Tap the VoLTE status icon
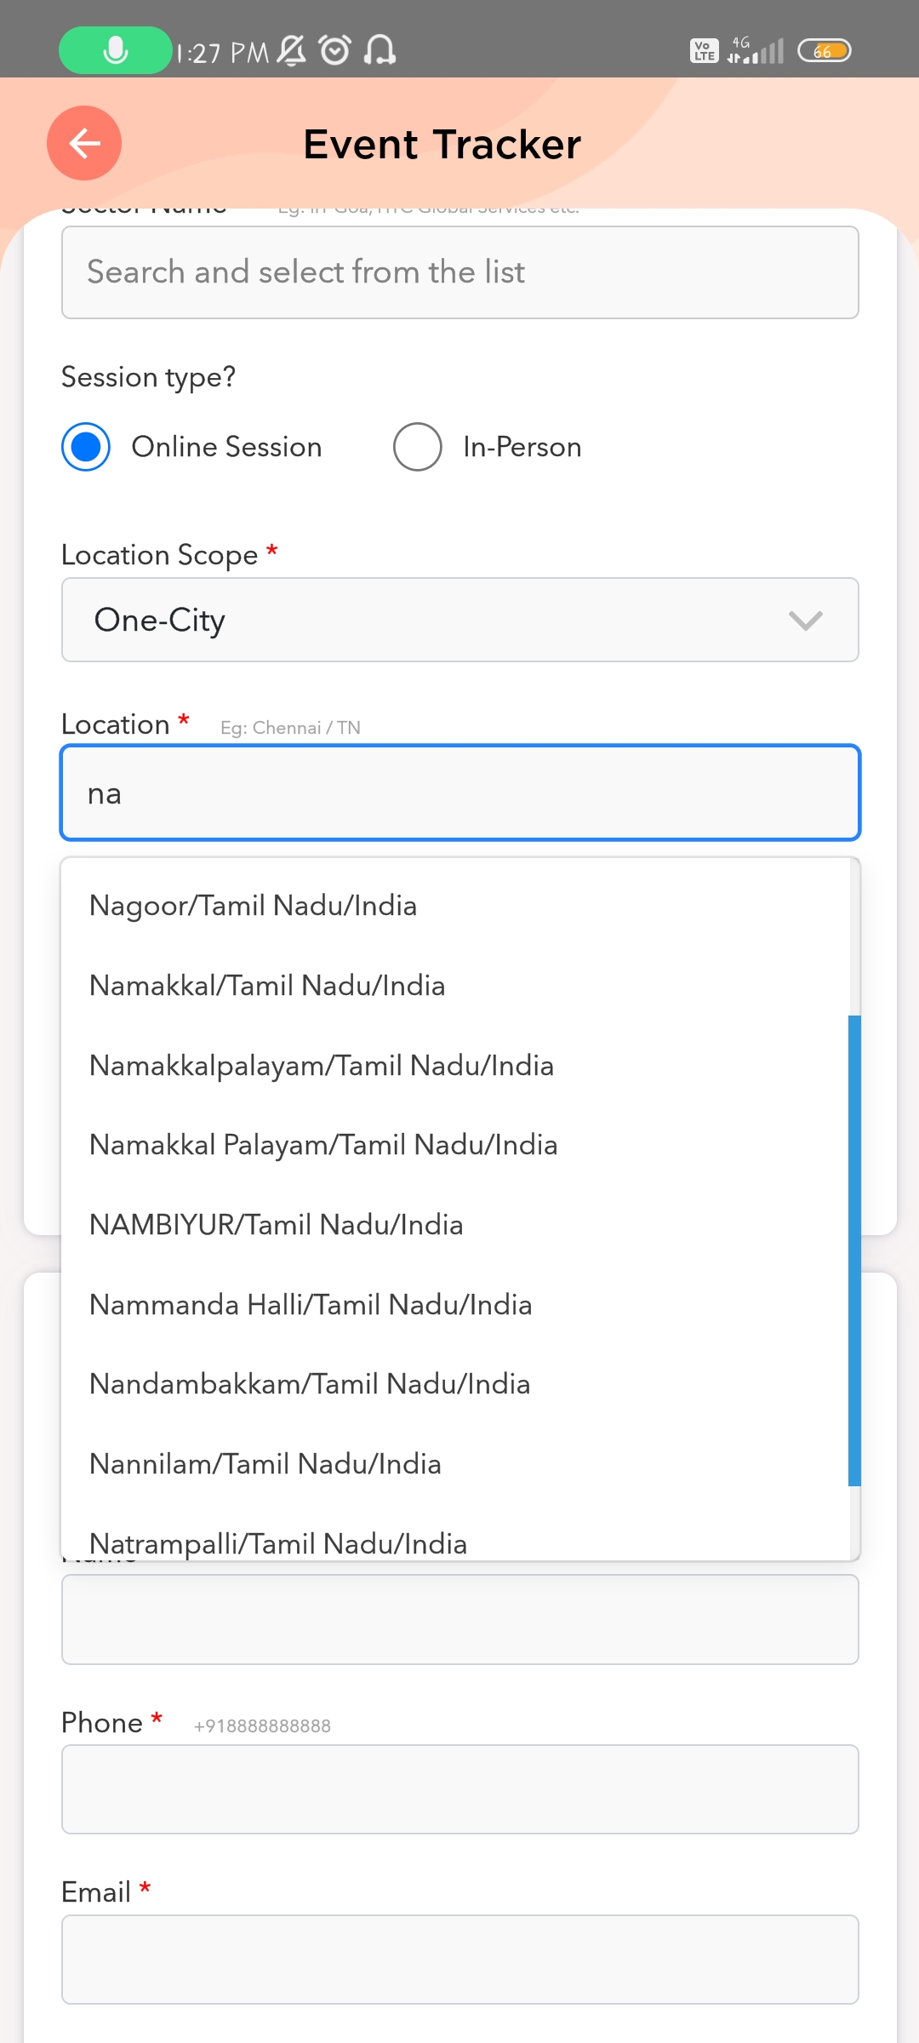 pos(704,51)
